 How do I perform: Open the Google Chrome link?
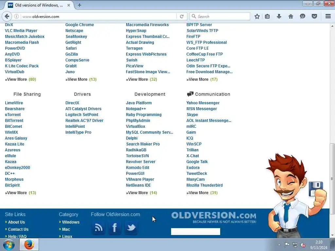(x=79, y=25)
